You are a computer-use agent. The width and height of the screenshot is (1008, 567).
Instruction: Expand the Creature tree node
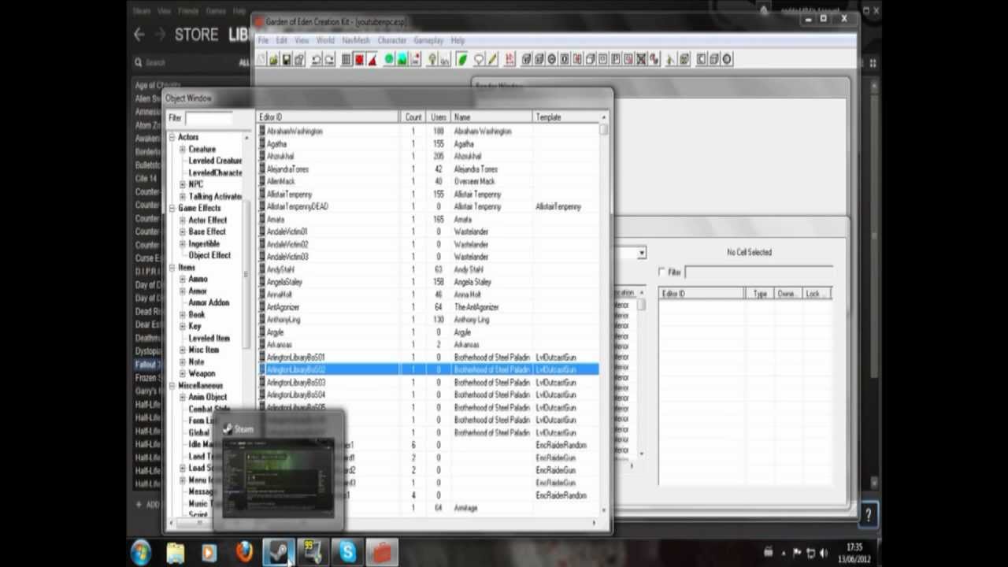pos(182,149)
